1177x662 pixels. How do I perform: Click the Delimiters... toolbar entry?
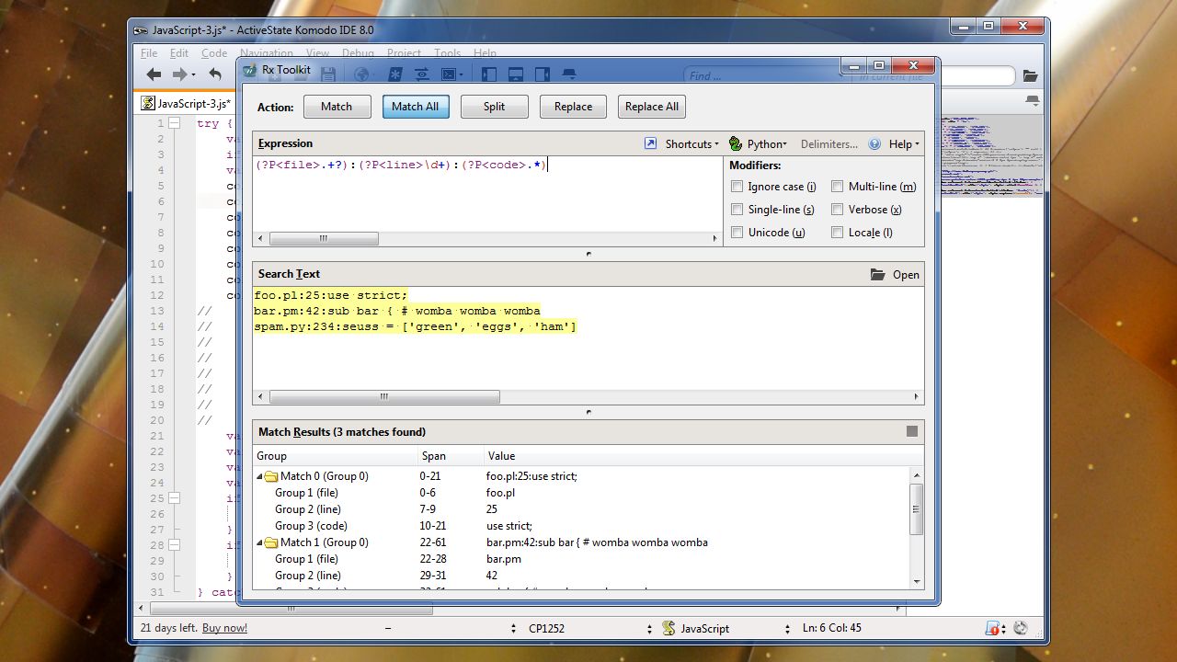[x=828, y=143]
